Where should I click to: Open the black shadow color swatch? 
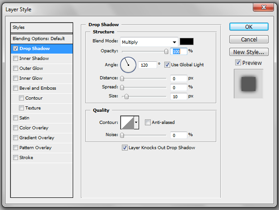point(186,41)
